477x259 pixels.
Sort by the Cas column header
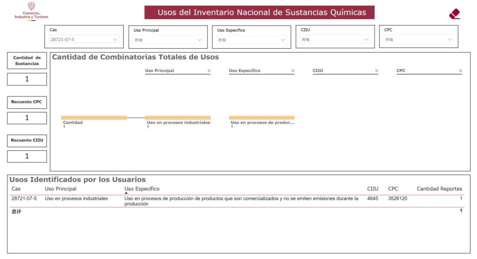click(x=16, y=189)
